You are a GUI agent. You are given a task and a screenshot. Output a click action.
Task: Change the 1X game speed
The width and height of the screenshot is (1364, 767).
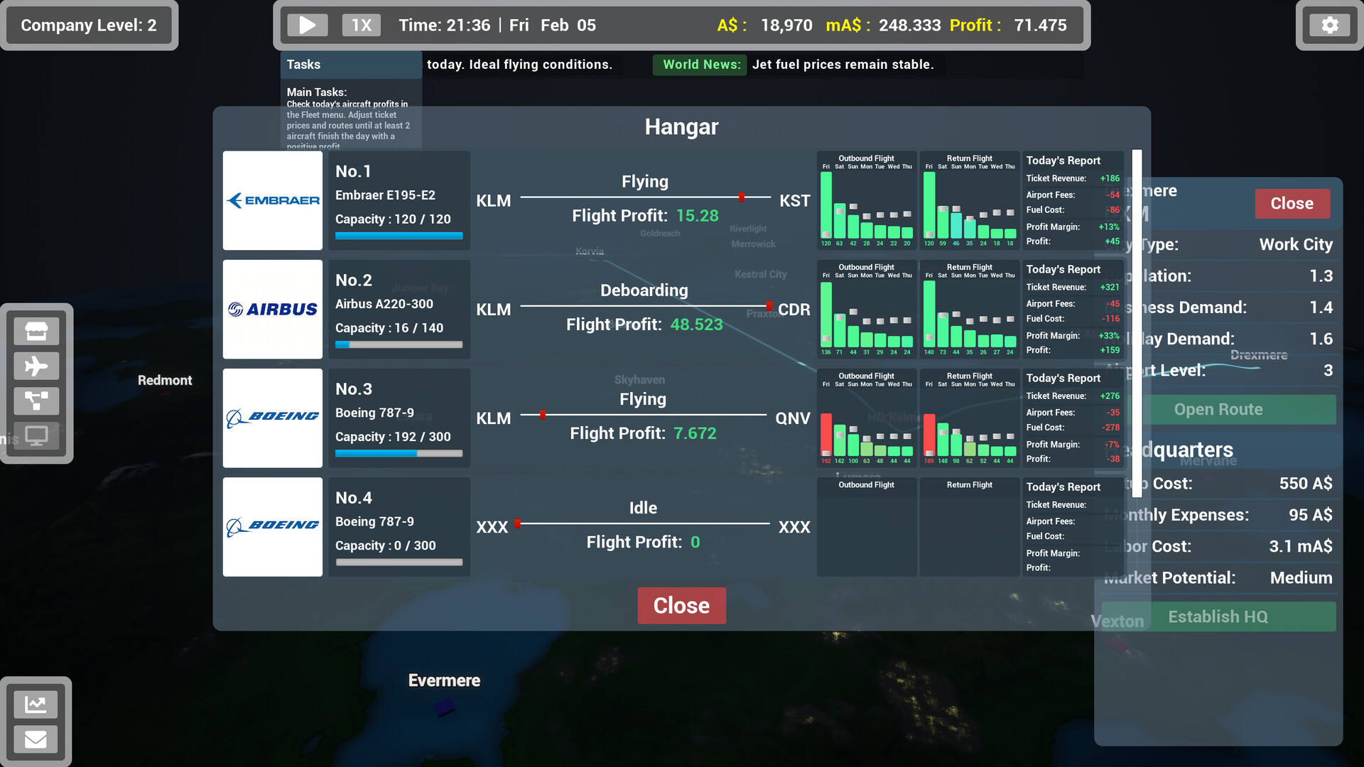(362, 26)
